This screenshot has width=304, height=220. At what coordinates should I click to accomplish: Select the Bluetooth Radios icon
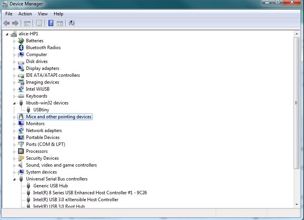click(21, 48)
